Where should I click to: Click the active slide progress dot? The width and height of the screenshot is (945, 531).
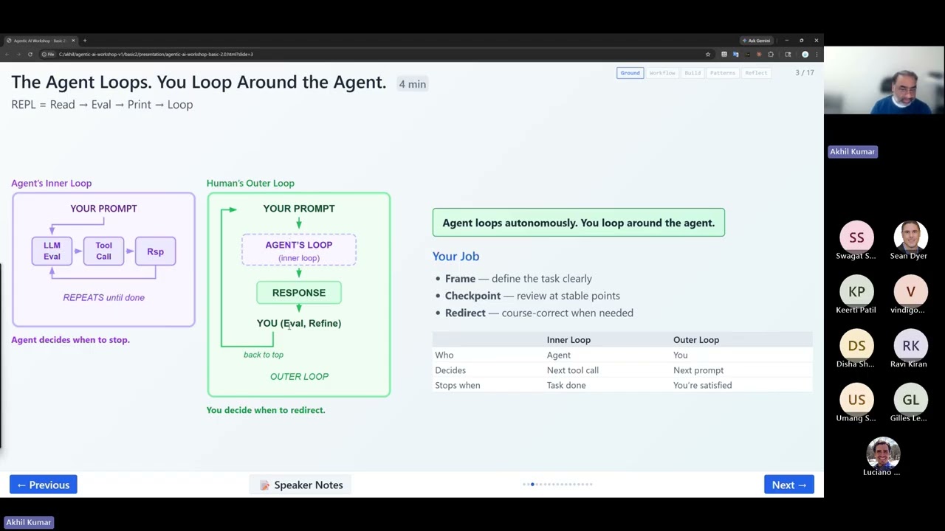pyautogui.click(x=532, y=485)
